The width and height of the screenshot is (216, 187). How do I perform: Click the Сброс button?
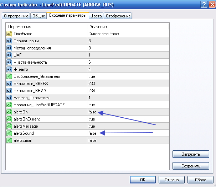click(x=201, y=180)
